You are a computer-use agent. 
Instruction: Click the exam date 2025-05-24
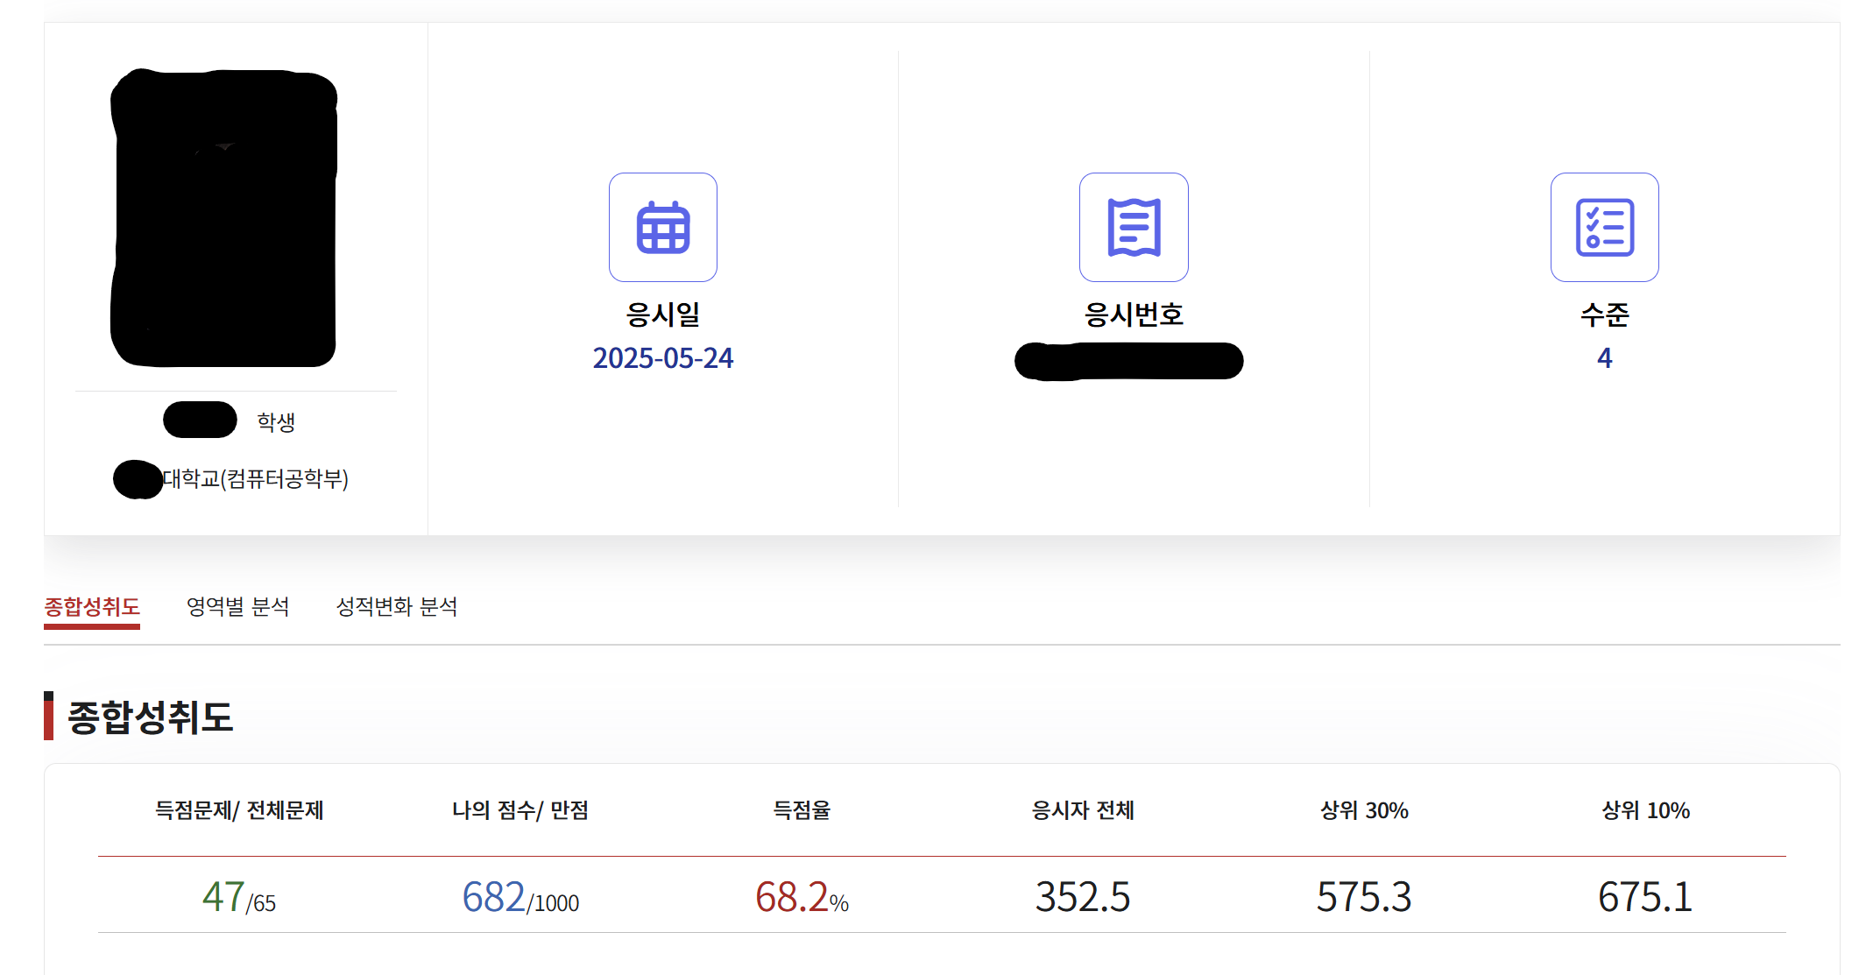pos(663,358)
